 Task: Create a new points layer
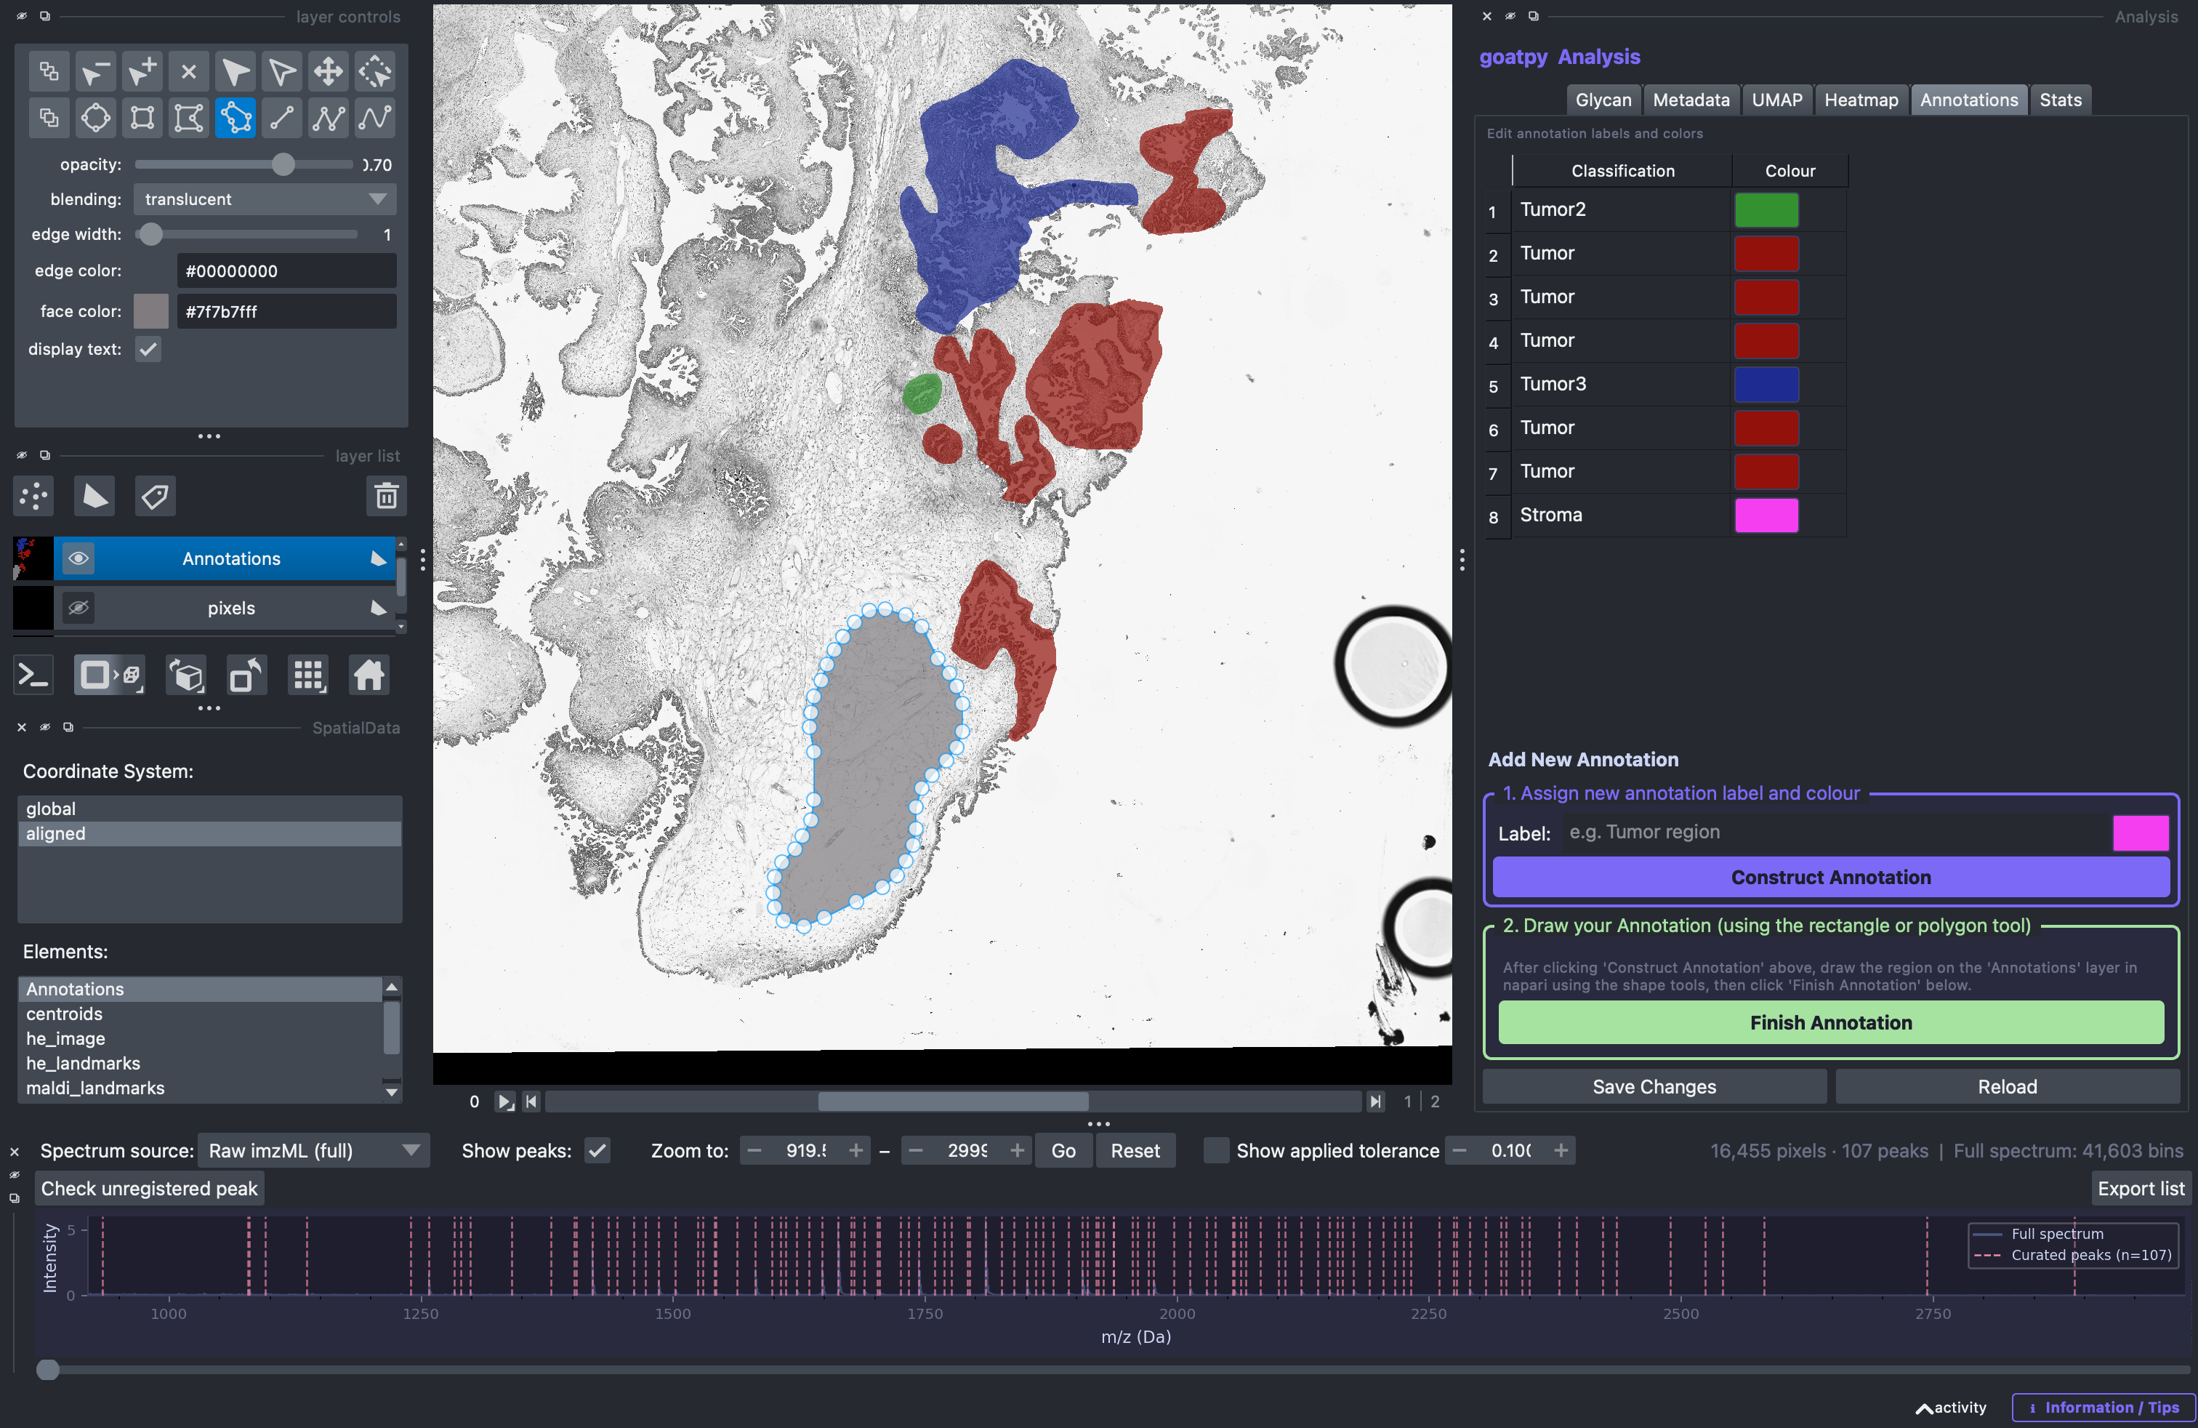[x=34, y=496]
